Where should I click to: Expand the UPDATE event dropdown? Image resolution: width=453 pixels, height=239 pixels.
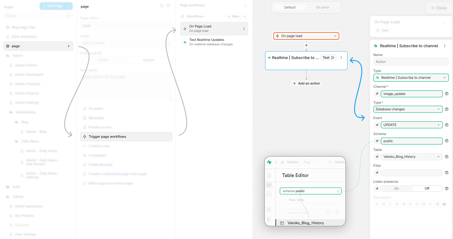[412, 125]
